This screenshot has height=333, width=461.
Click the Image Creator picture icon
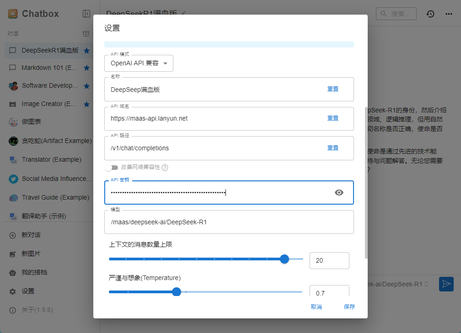pyautogui.click(x=13, y=104)
